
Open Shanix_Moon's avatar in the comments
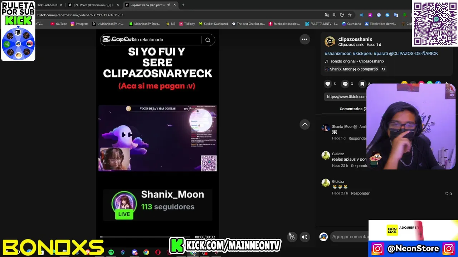(326, 128)
